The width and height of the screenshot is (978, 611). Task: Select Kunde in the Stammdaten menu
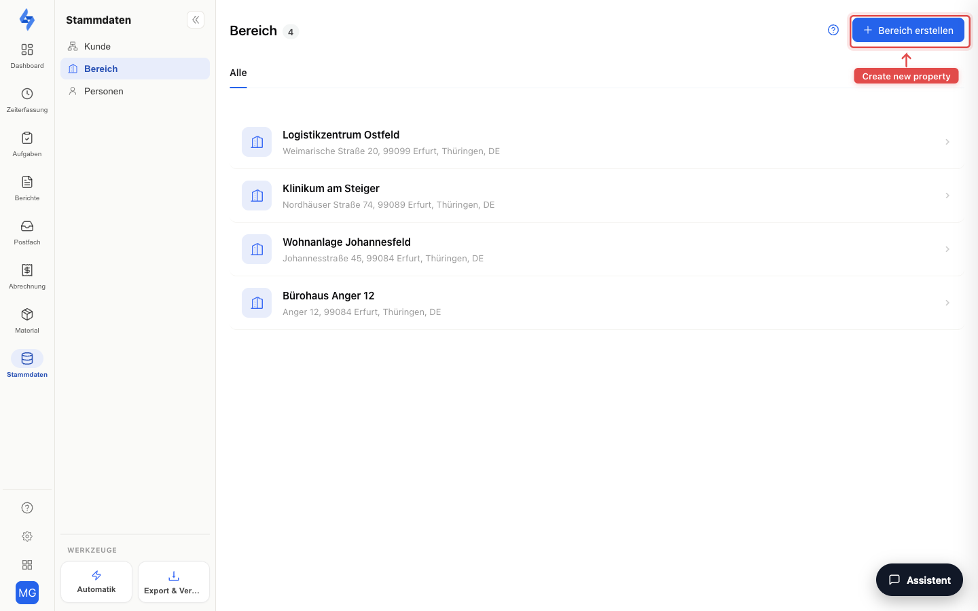pos(135,46)
